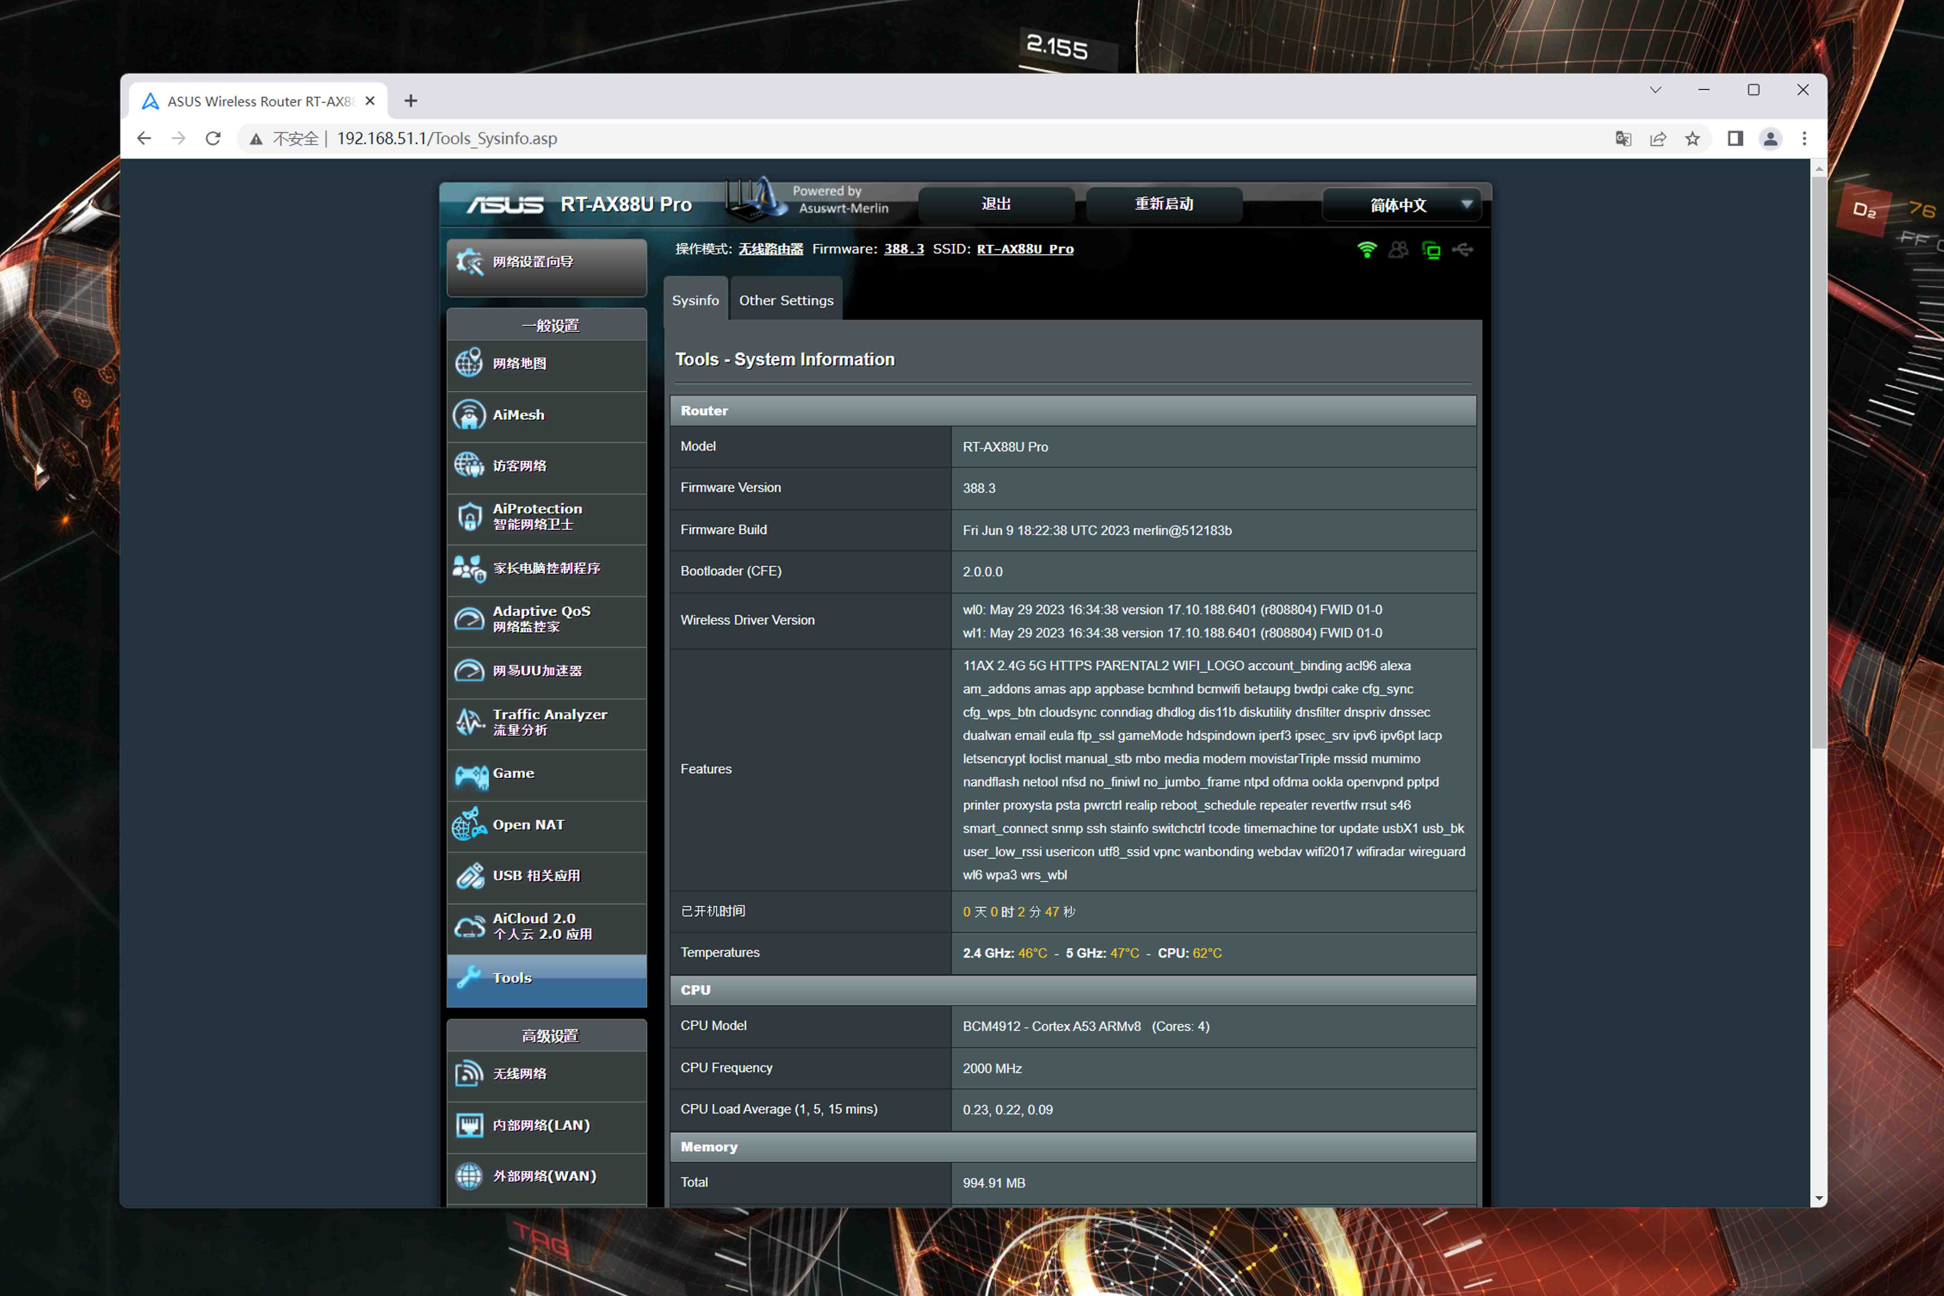Click the 重新启动 reboot button
Image resolution: width=1944 pixels, height=1296 pixels.
point(1163,204)
